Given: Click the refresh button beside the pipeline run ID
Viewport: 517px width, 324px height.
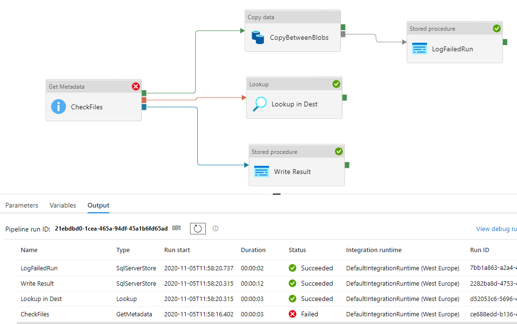Looking at the screenshot, I should (x=198, y=229).
